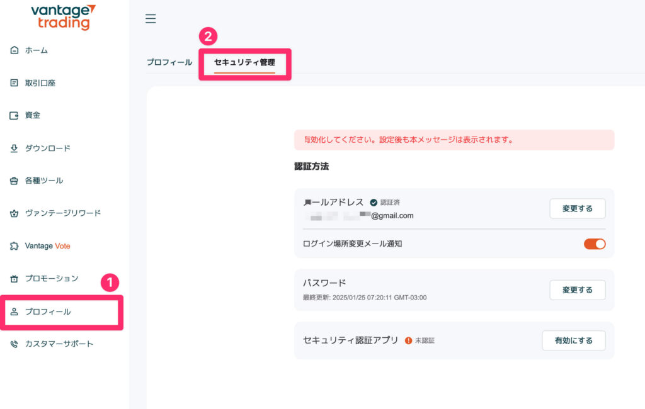Viewport: 645px width, 409px height.
Task: Open プロモーション via the megaphone icon
Action: click(x=14, y=278)
